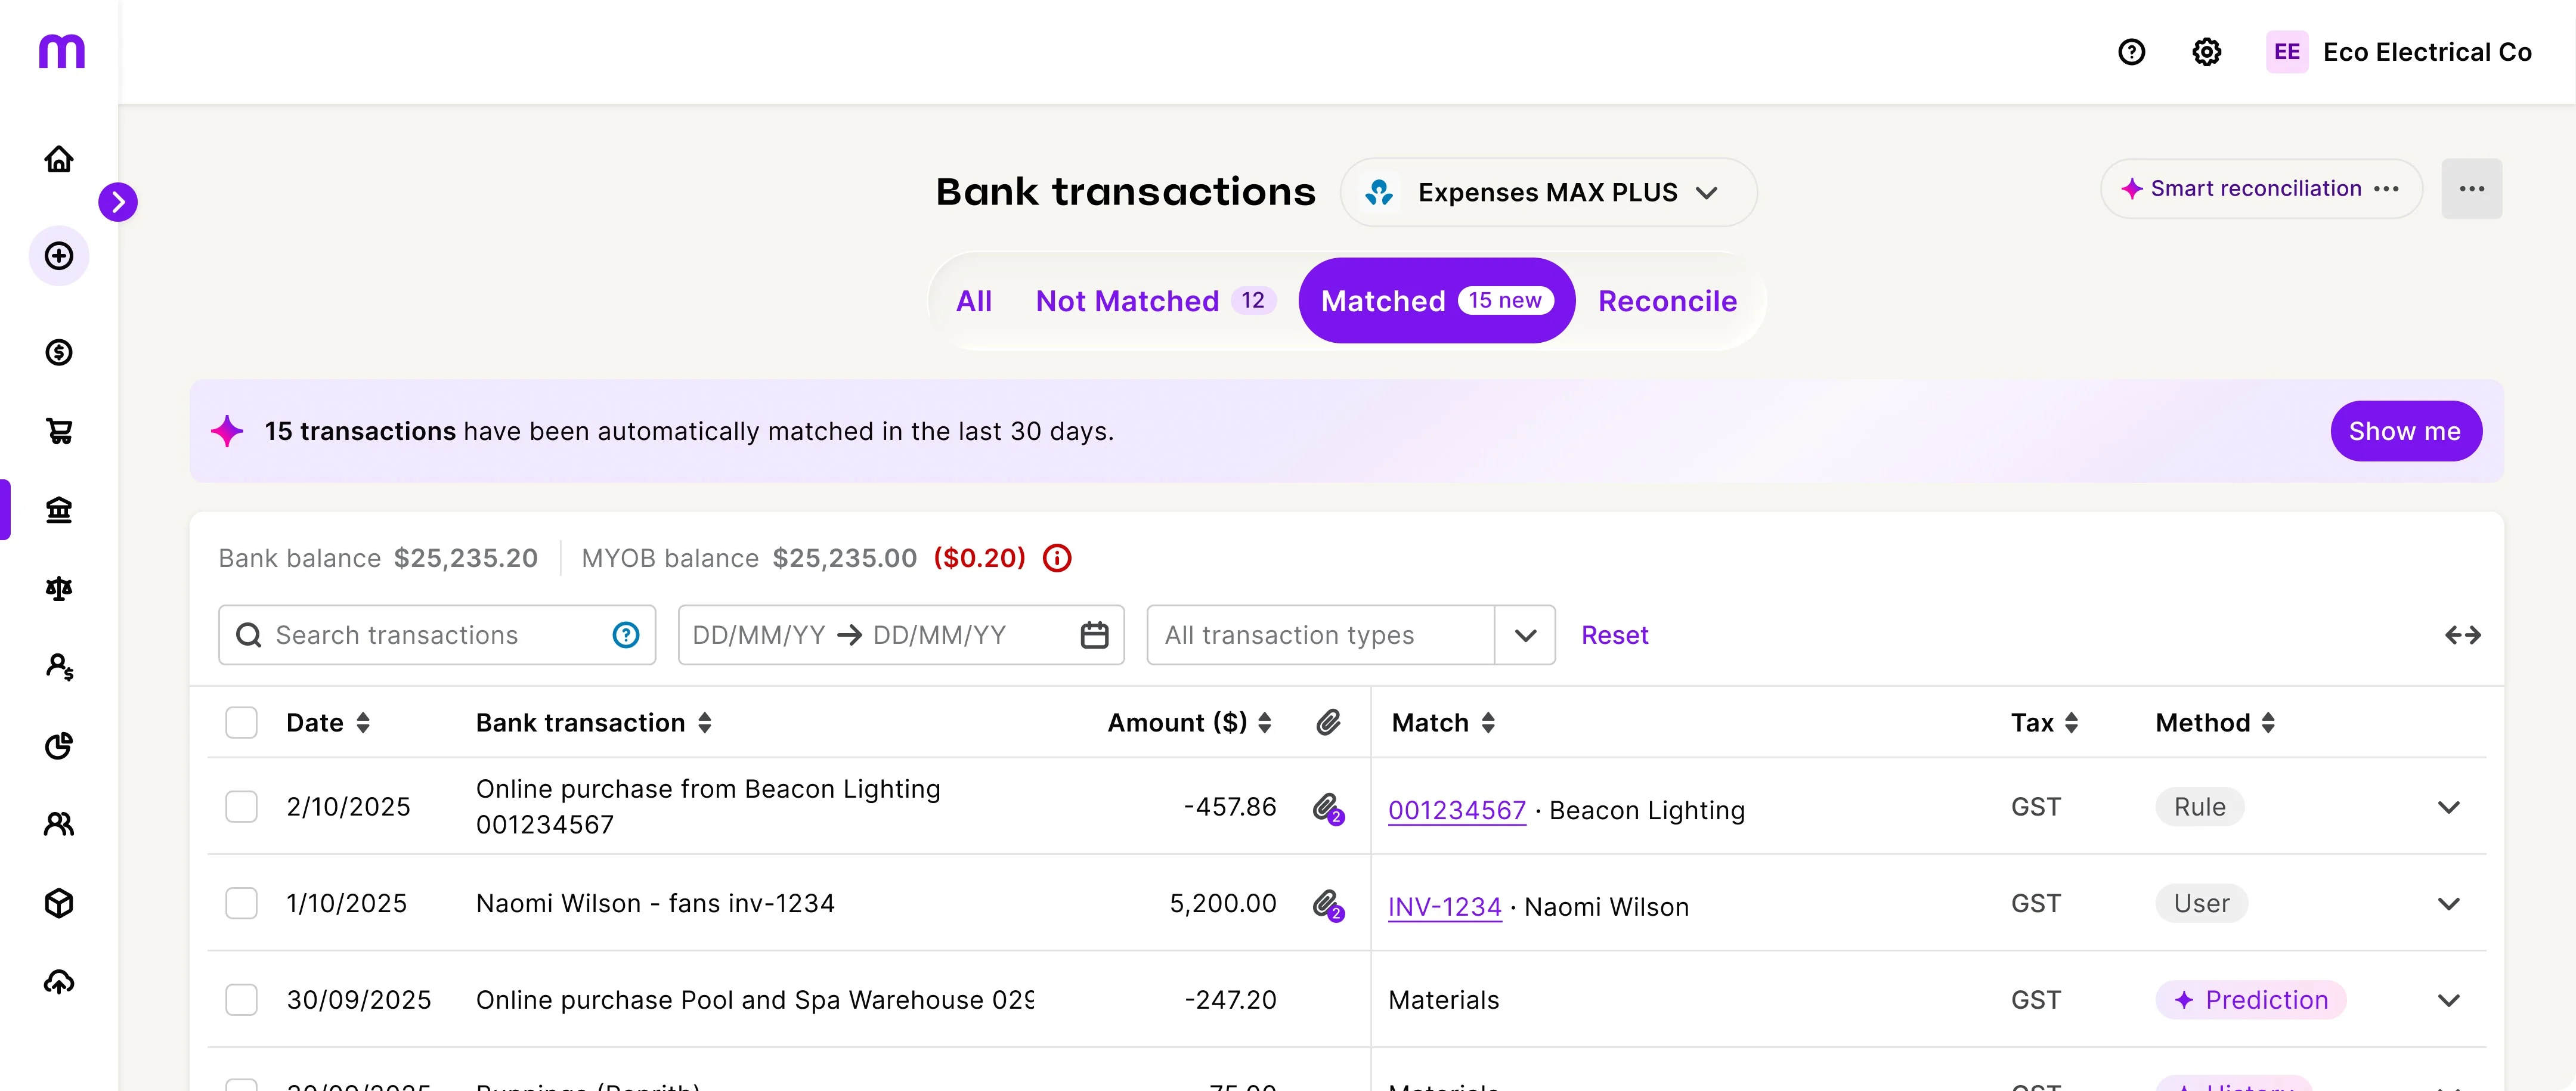
Task: Open Payroll via the person-with-dollar icon
Action: (x=59, y=667)
